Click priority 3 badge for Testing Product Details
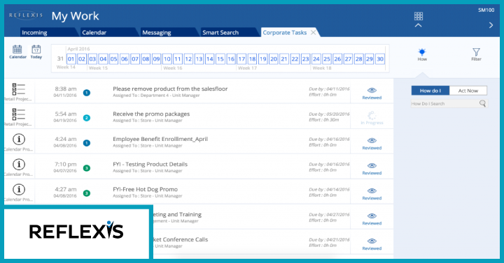 point(87,168)
